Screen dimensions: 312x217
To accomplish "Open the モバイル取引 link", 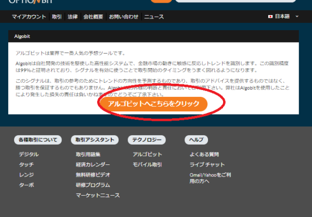I will point(147,164).
